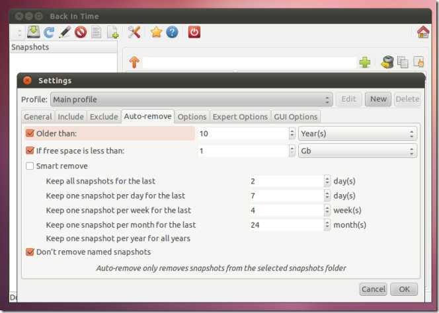Image resolution: width=439 pixels, height=313 pixels.
Task: Adjust 'one snapshot per week' stepper
Action: (x=327, y=210)
